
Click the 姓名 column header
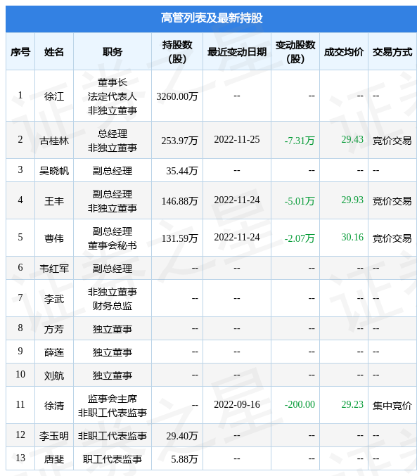54,52
